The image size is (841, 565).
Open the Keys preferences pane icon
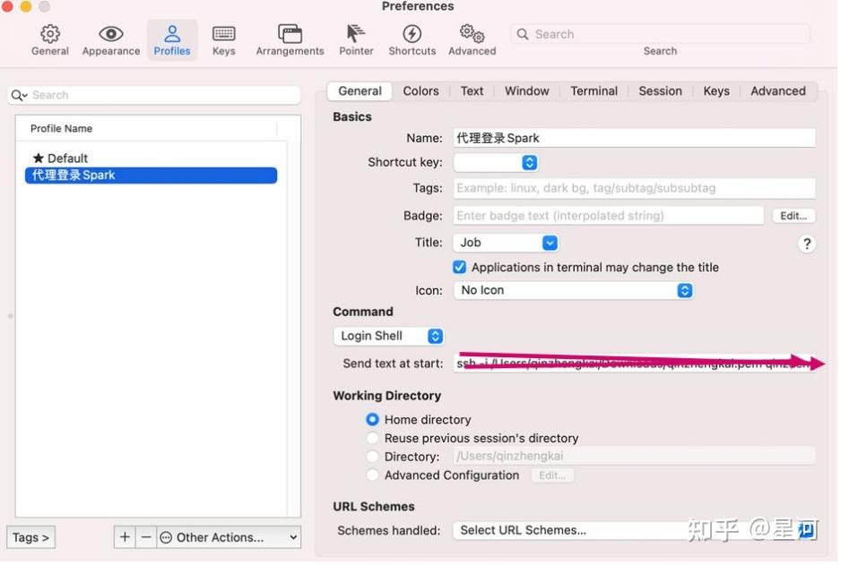tap(223, 39)
